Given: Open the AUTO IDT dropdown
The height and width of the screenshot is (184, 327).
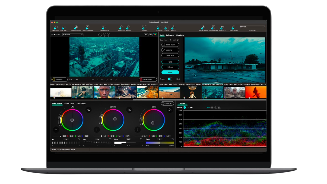Looking at the screenshot, I should click(73, 35).
